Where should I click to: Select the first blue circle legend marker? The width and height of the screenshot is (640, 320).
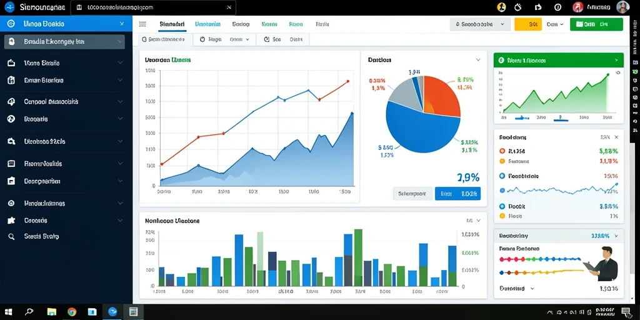(x=502, y=176)
